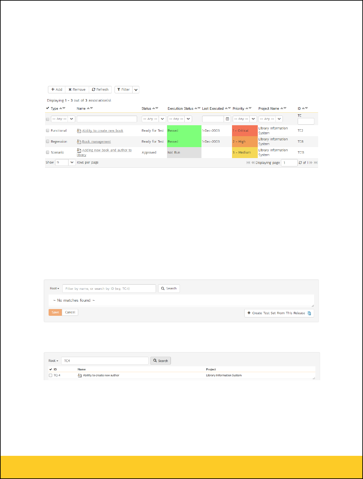Click the orange Save button

55,312
